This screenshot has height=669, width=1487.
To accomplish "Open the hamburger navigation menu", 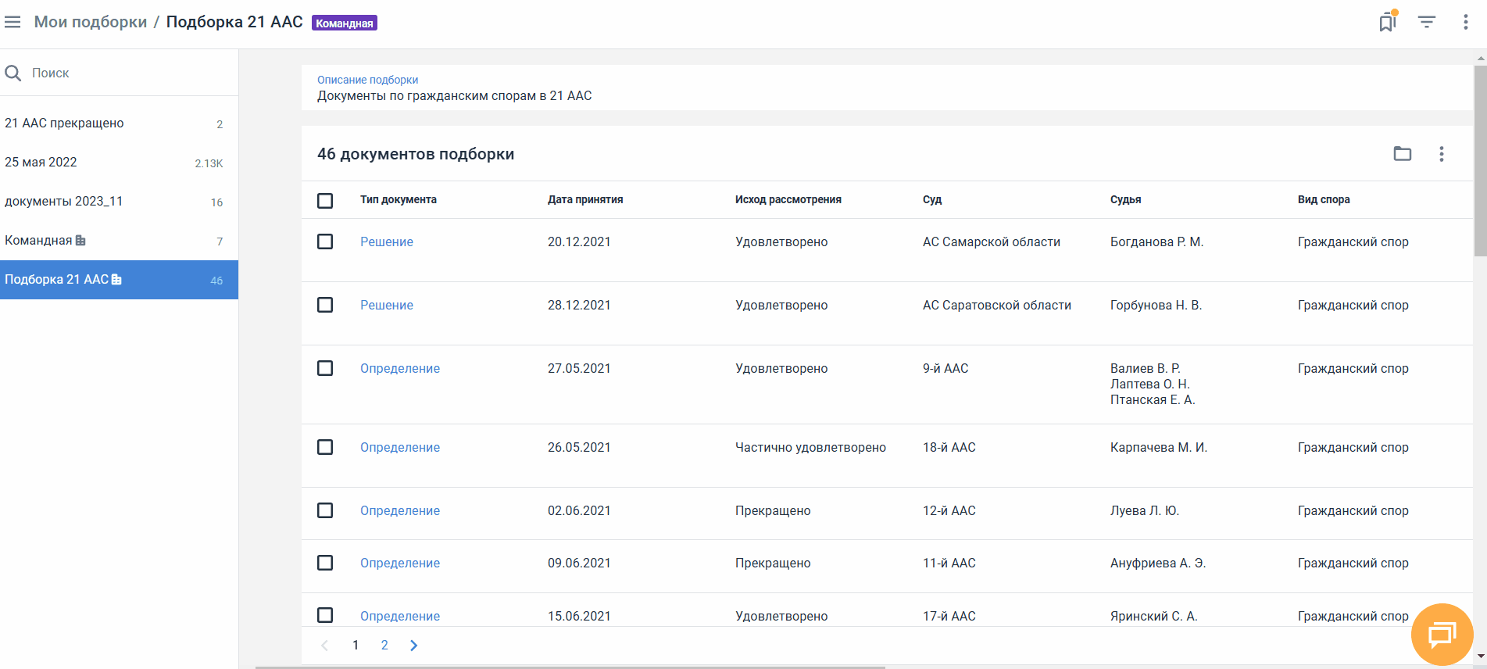I will click(x=13, y=22).
